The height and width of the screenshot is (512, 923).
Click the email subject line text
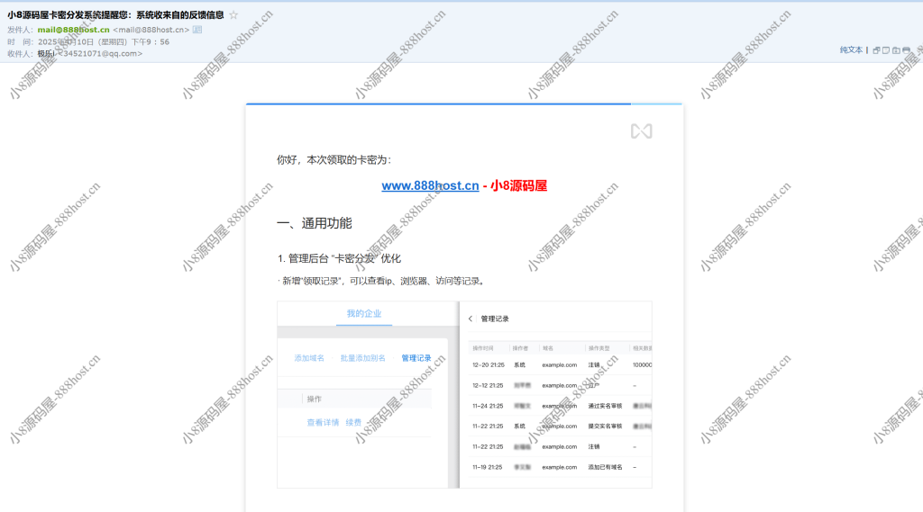click(x=115, y=14)
